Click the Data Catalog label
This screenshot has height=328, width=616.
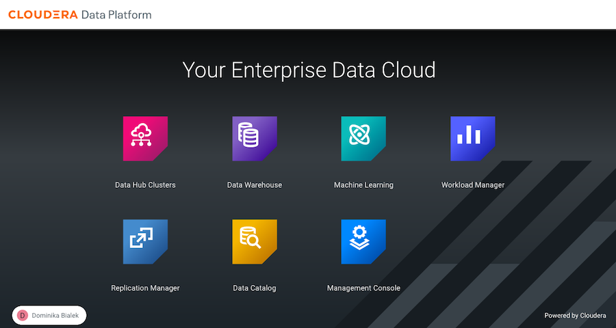coord(255,288)
